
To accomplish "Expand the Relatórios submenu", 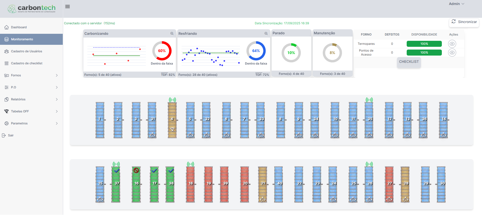I will 31,99.
